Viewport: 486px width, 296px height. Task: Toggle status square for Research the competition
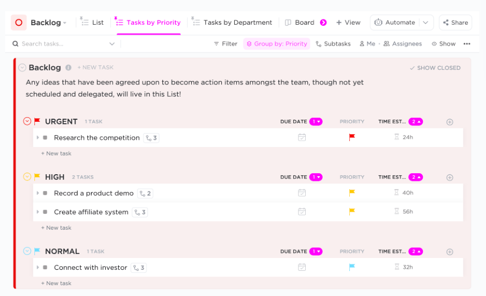[45, 138]
